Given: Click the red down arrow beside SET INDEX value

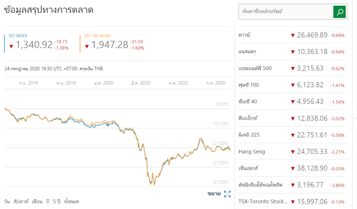Looking at the screenshot, I should (11, 46).
